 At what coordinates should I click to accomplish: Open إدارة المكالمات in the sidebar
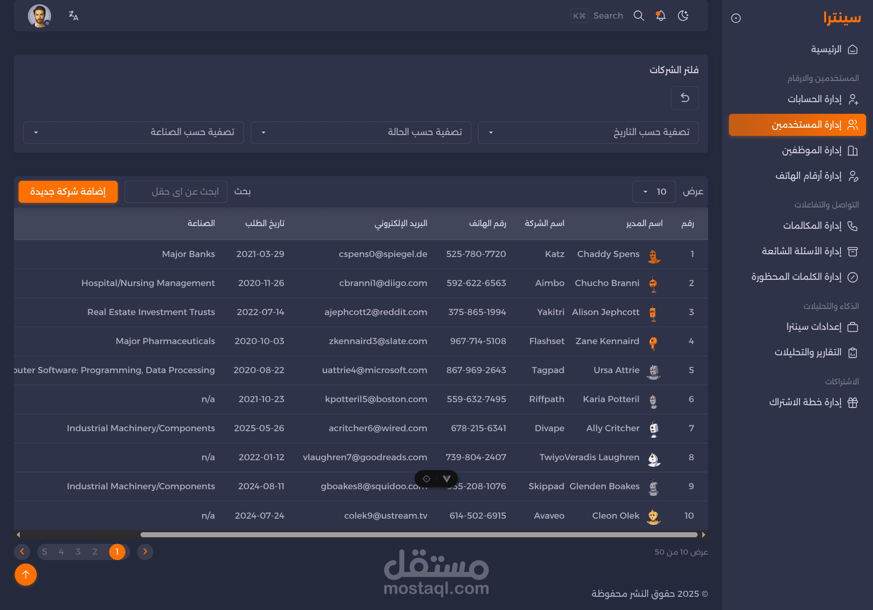812,226
